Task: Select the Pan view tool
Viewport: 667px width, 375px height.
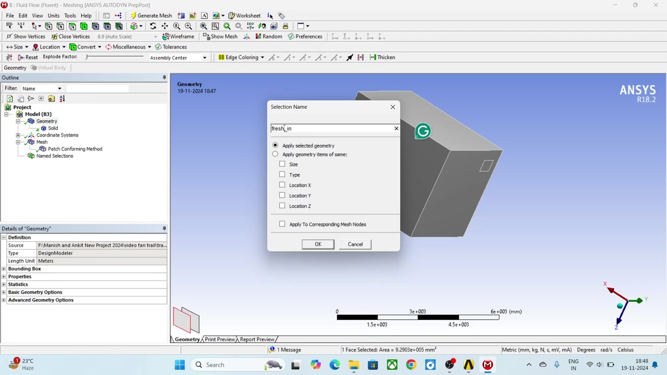Action: coord(165,26)
